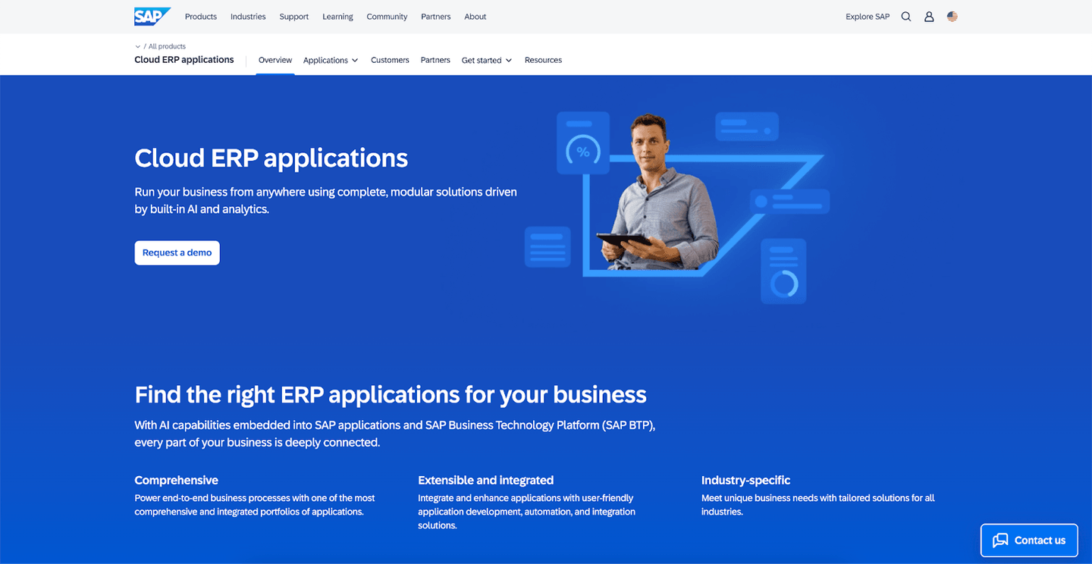Click the SAP logo
This screenshot has height=564, width=1092.
[151, 16]
